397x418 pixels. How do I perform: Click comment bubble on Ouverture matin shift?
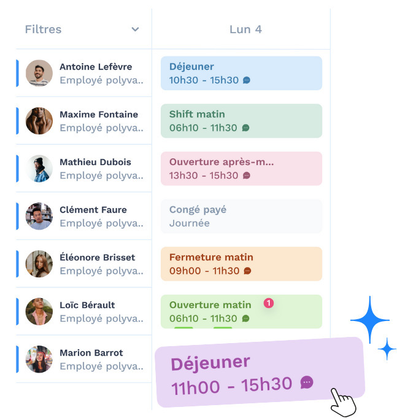245,319
